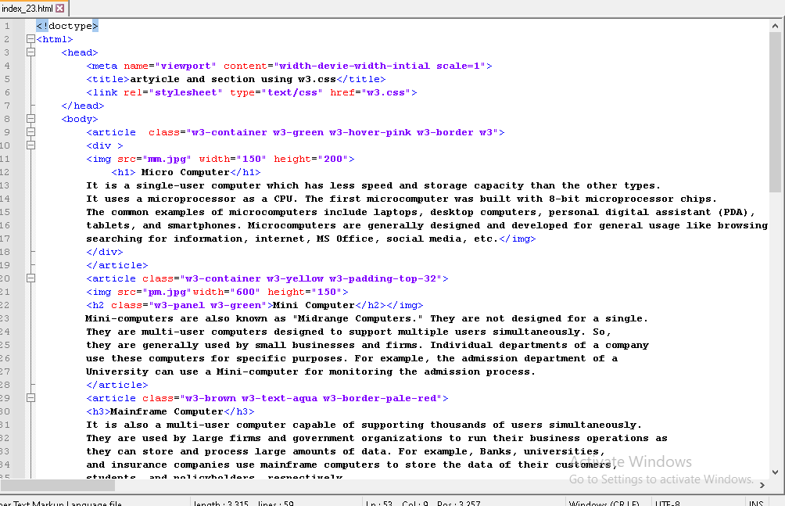
Task: Click the vertical scrollbar down arrow
Action: [x=776, y=472]
